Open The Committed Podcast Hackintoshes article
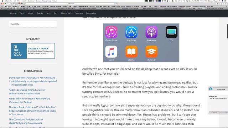The width and height of the screenshot is (228, 128). [26, 121]
